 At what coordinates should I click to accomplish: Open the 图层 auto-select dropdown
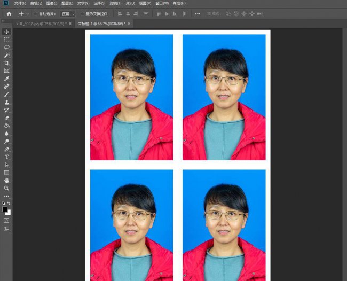[68, 14]
